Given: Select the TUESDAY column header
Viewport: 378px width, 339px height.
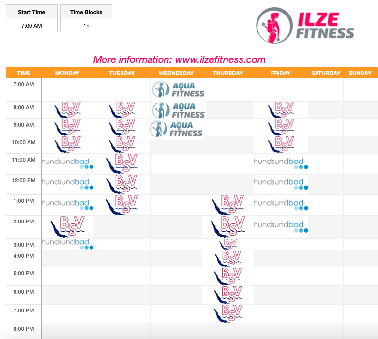Looking at the screenshot, I should pyautogui.click(x=122, y=73).
